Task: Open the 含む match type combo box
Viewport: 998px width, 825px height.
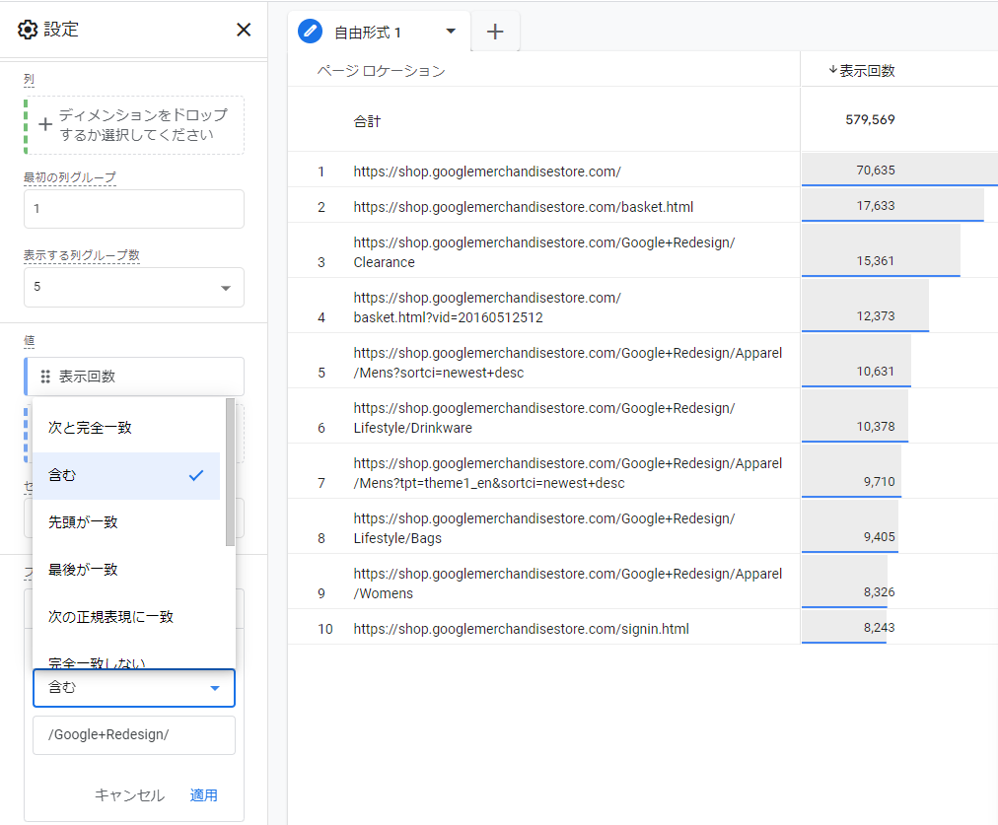Action: [x=134, y=688]
